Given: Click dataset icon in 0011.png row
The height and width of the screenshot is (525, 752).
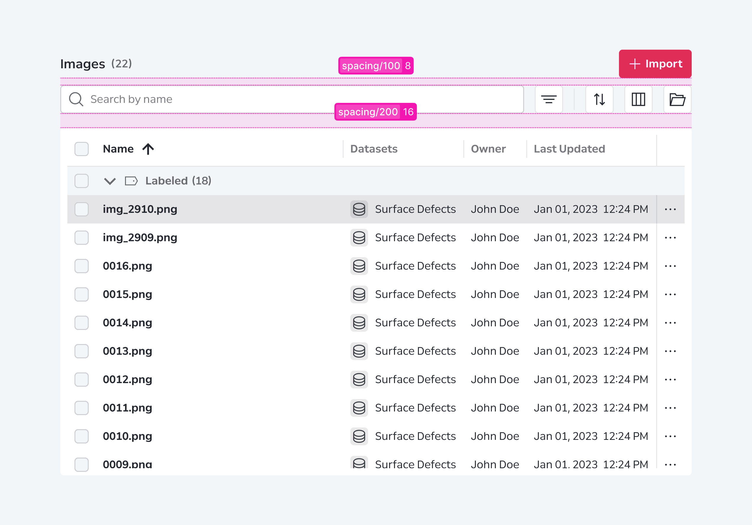Looking at the screenshot, I should (359, 408).
